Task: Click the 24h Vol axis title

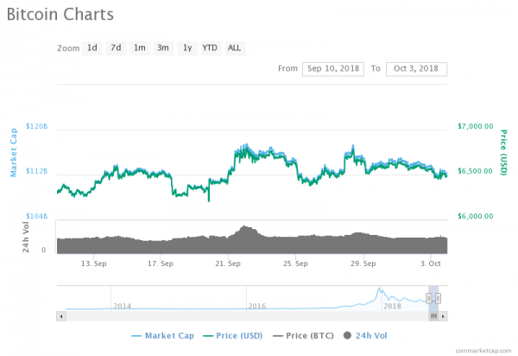Action: 26,237
